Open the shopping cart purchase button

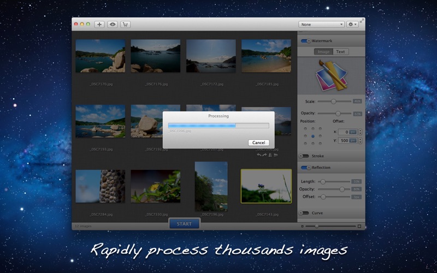click(x=126, y=24)
